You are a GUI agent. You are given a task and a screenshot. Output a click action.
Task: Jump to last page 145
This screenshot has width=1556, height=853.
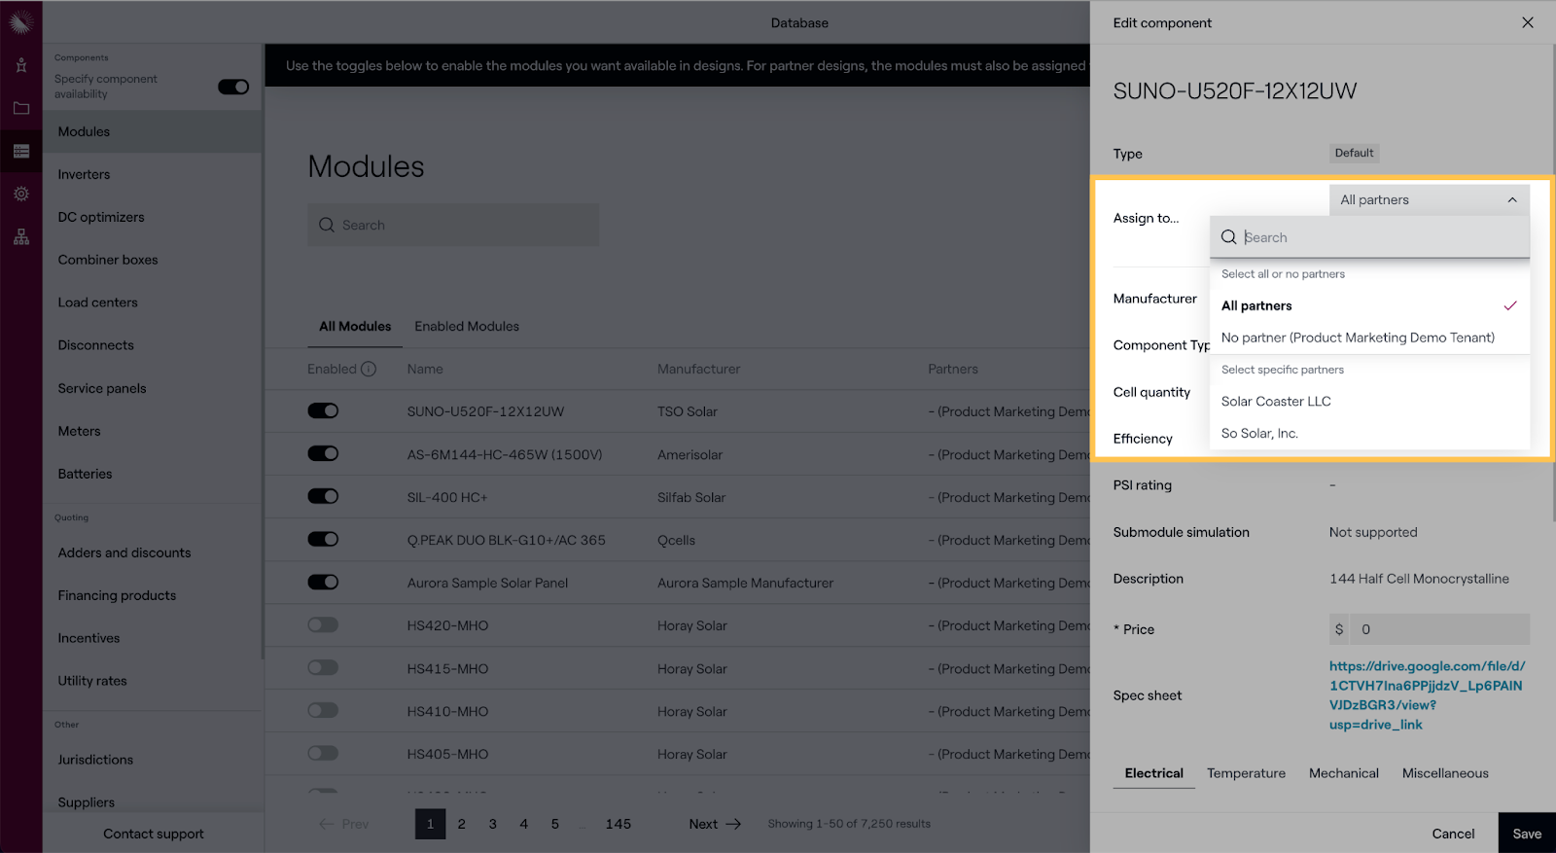[619, 824]
